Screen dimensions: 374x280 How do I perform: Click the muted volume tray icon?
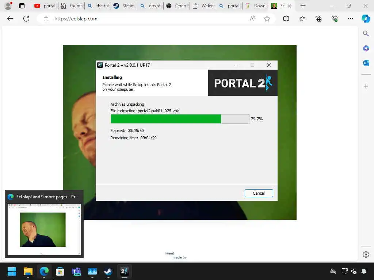point(354,271)
